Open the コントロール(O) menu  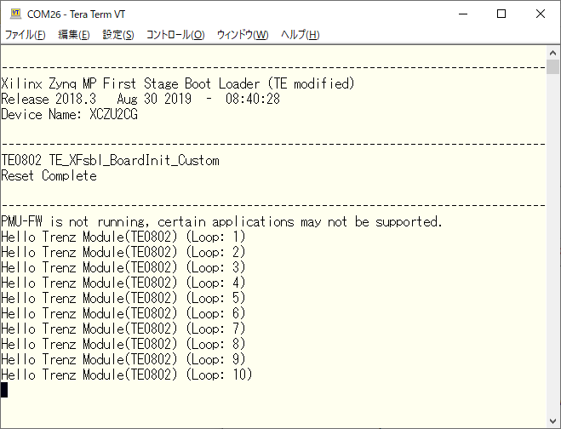click(175, 35)
